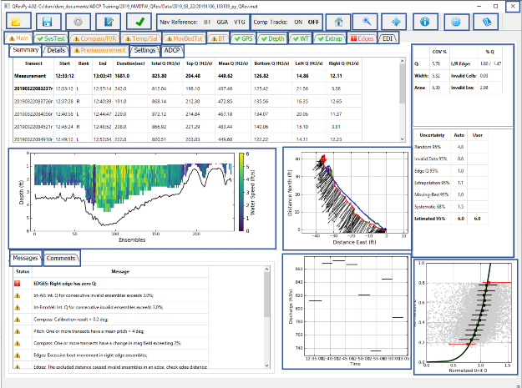Select the Summary sub-tab
Screen dimensions: 522x388
point(25,50)
